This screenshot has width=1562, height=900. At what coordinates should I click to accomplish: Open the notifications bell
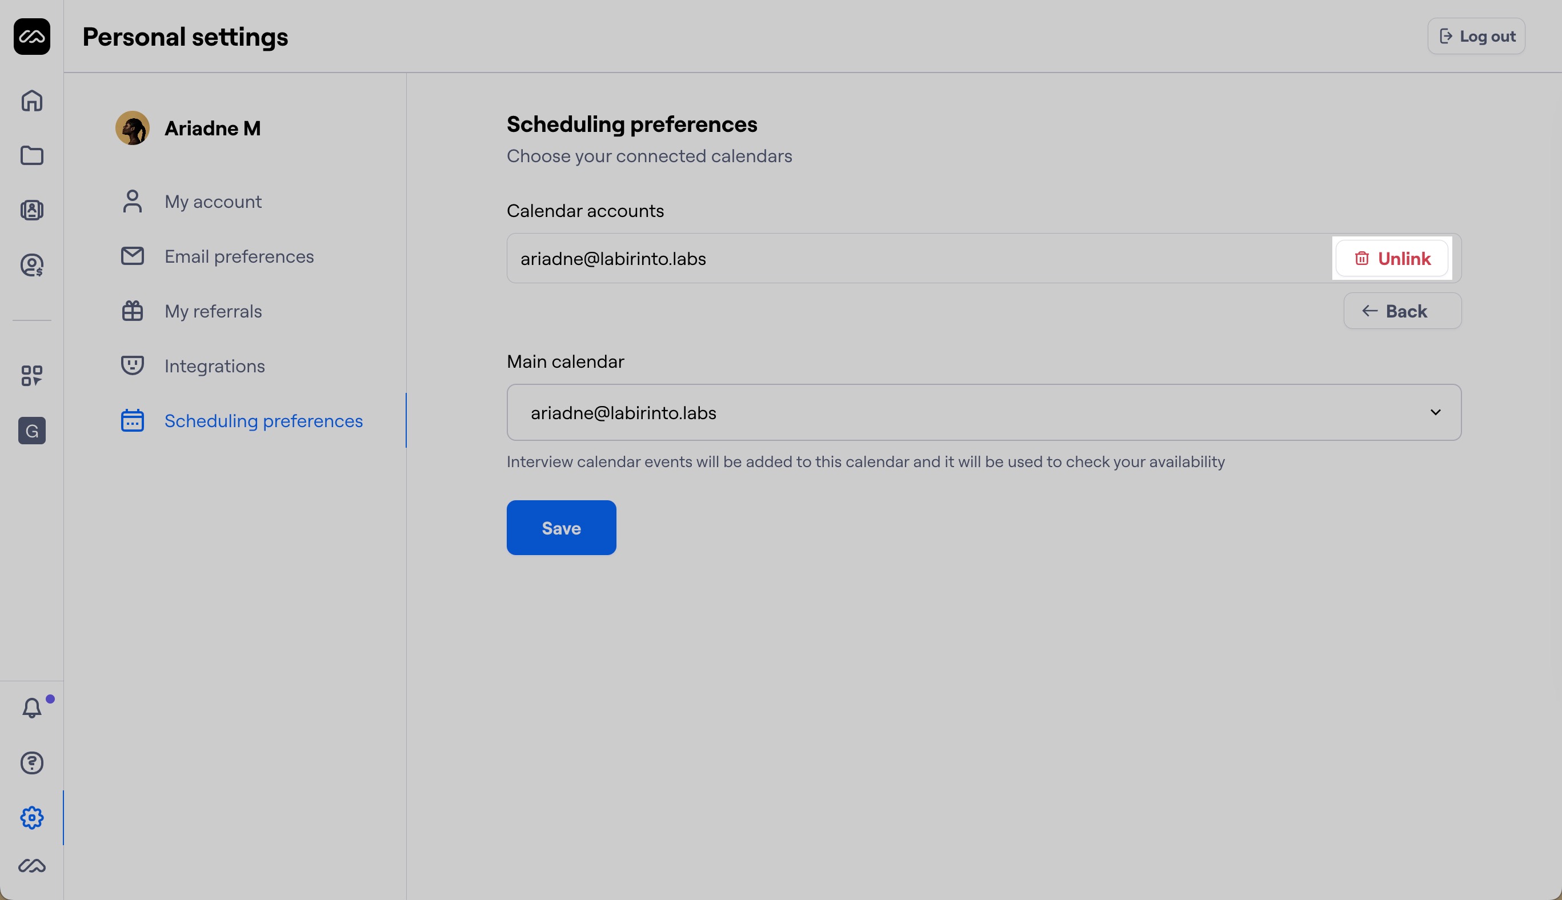31,708
